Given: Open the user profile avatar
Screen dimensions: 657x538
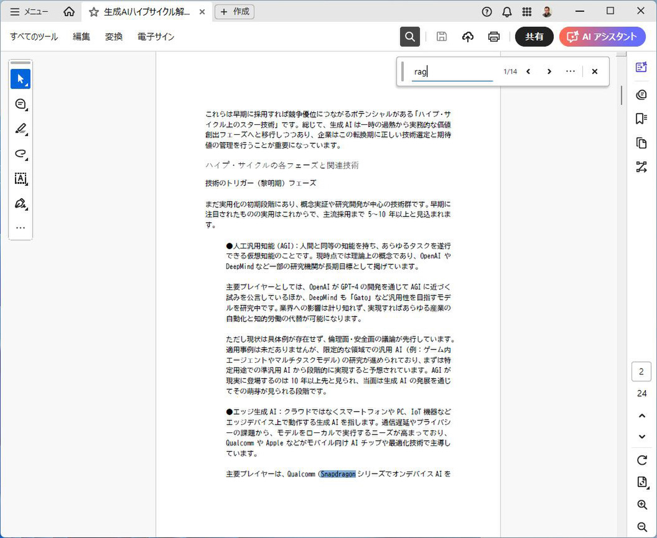Looking at the screenshot, I should pyautogui.click(x=547, y=12).
